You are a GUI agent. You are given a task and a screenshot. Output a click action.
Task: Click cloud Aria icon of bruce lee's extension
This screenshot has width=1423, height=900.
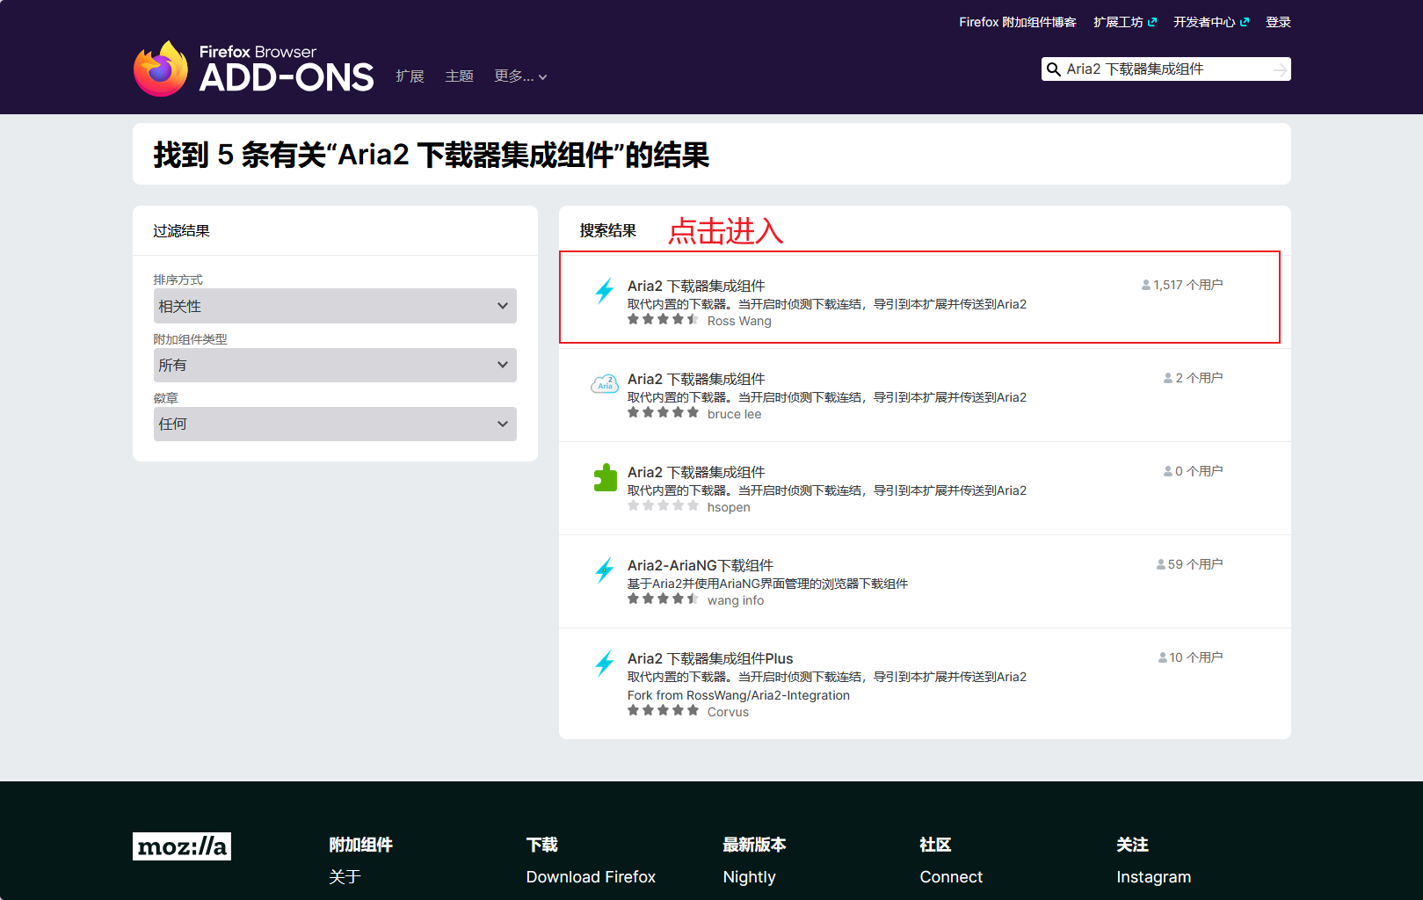(x=605, y=384)
